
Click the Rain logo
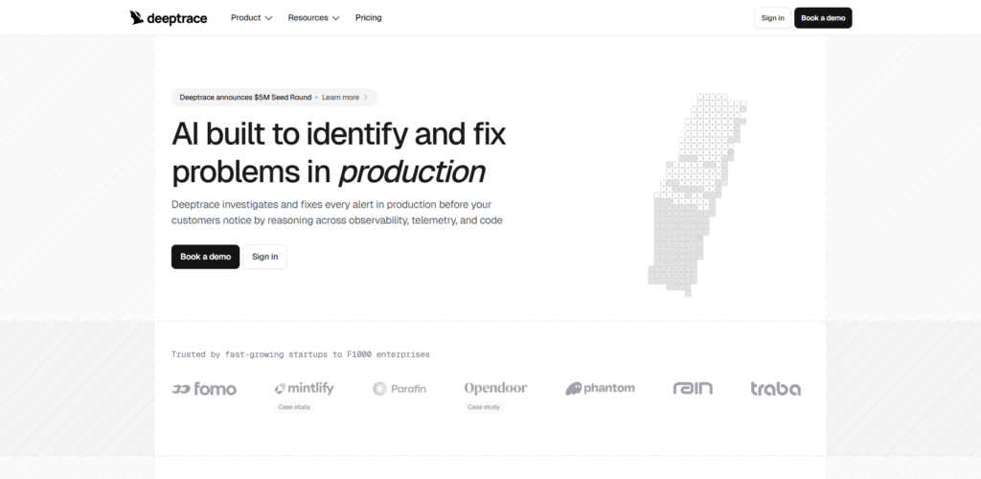pos(693,388)
